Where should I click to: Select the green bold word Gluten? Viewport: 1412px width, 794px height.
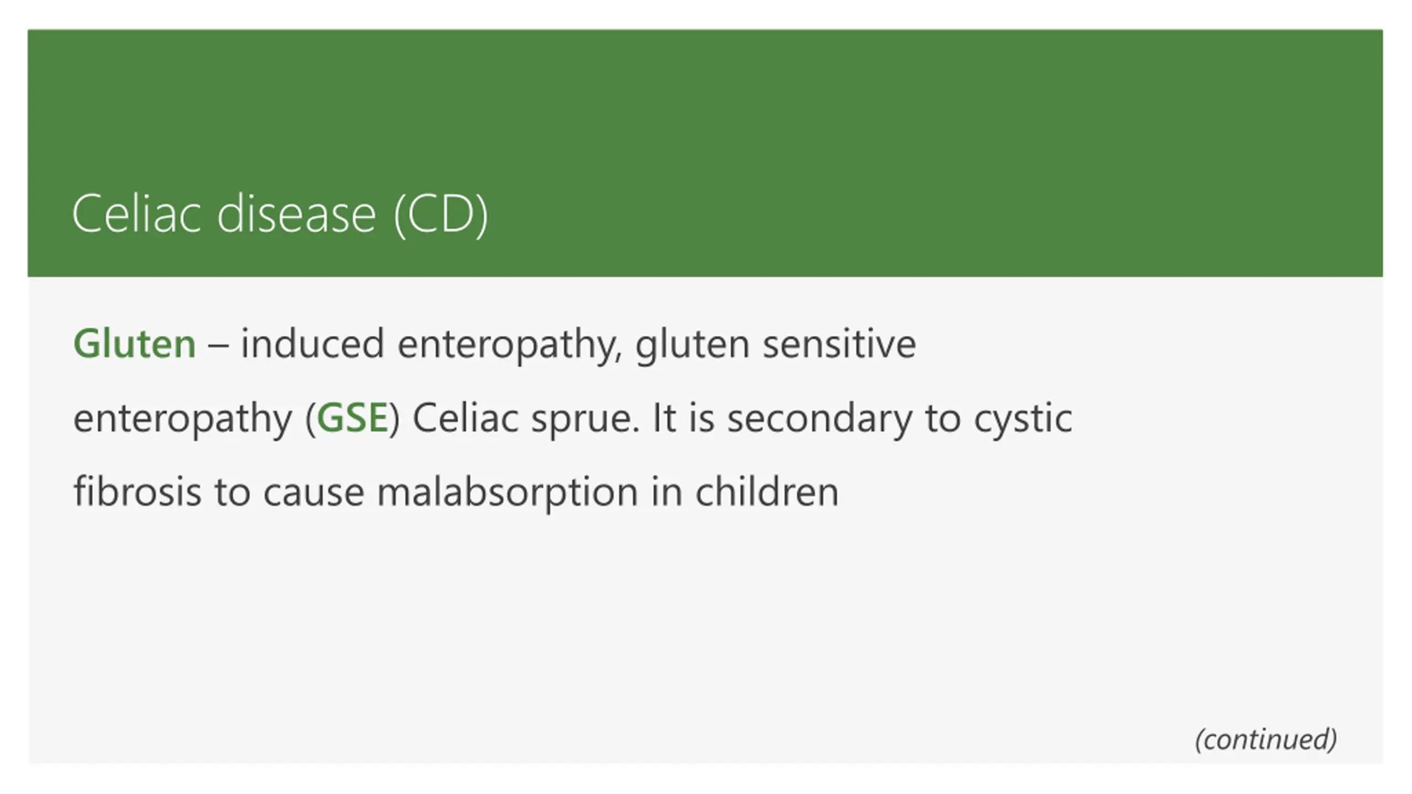pyautogui.click(x=135, y=344)
